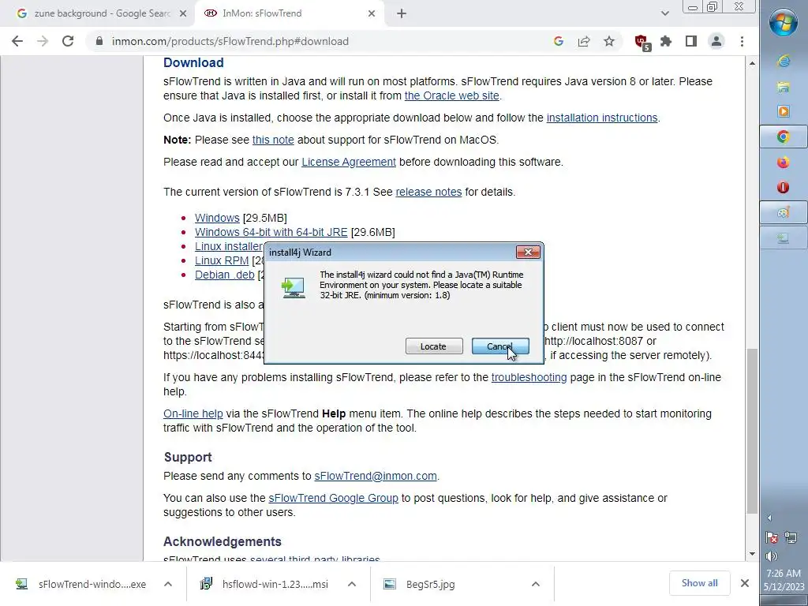
Task: Click Cancel in install4j Wizard
Action: click(499, 346)
